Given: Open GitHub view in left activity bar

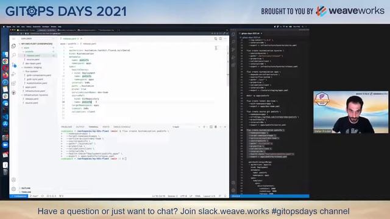Looking at the screenshot, I should click(13, 92).
